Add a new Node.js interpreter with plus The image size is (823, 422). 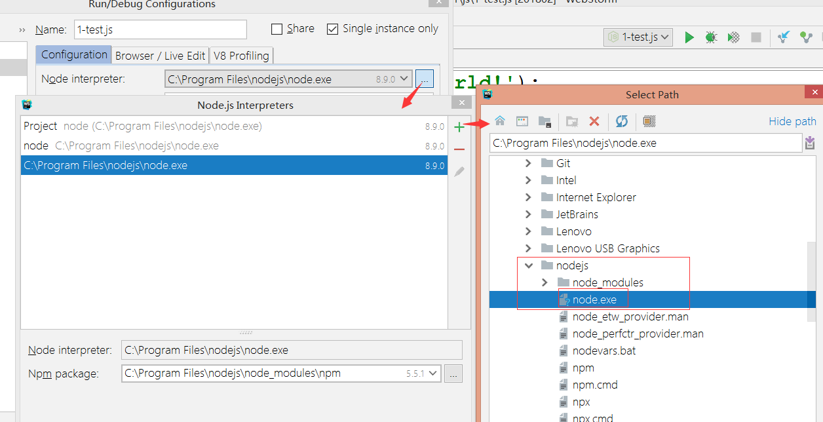pyautogui.click(x=459, y=127)
